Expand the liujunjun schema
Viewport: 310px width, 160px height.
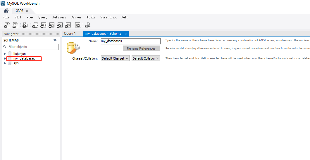[5, 54]
